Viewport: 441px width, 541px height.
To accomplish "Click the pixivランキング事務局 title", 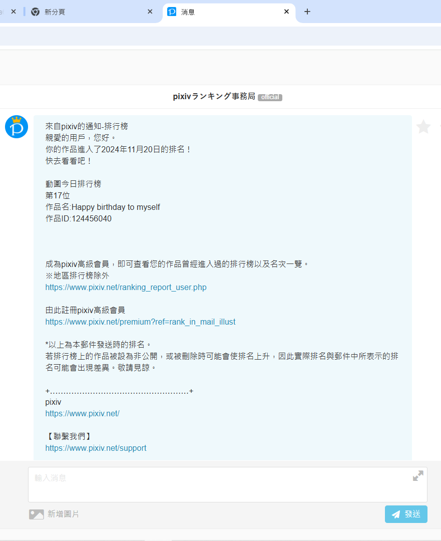I will tap(214, 96).
